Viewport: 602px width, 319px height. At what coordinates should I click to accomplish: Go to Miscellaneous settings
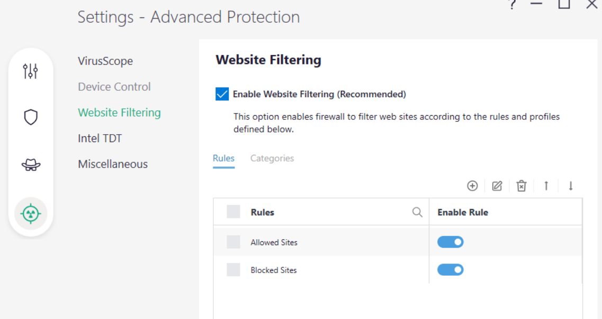coord(113,164)
